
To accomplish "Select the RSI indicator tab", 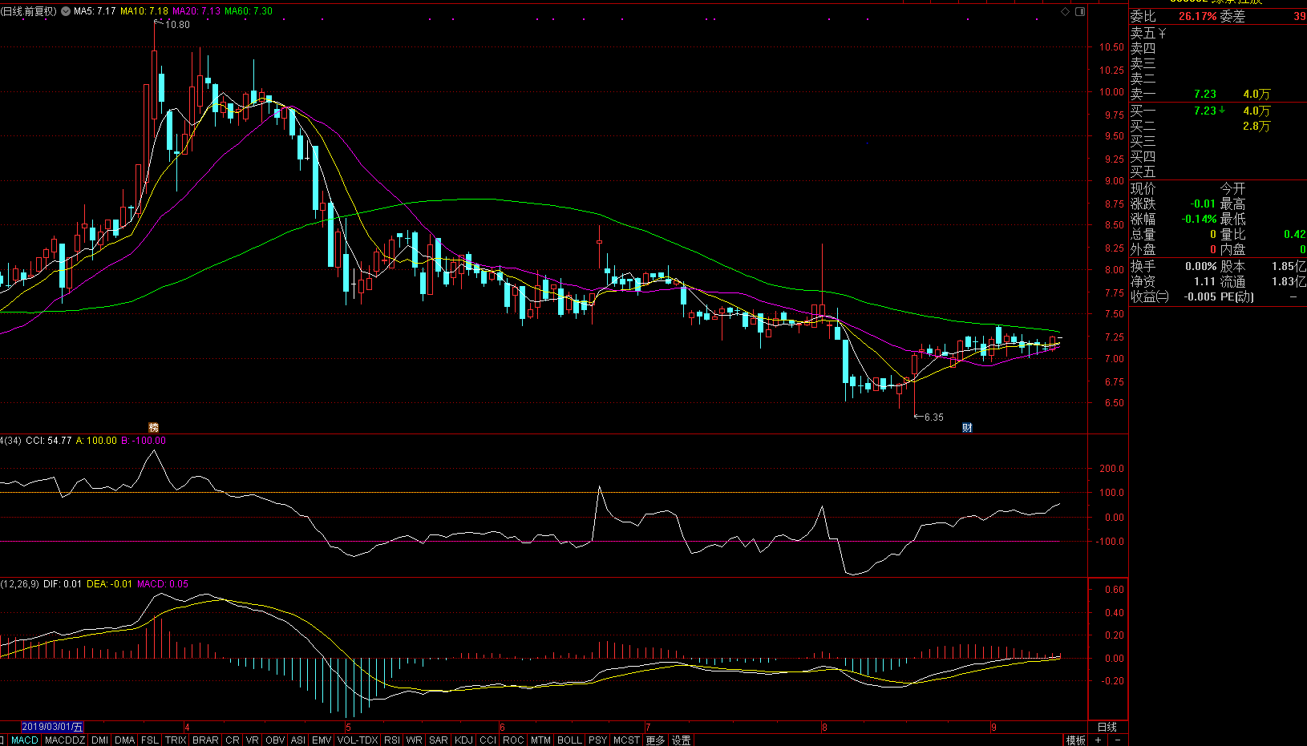I will point(392,740).
